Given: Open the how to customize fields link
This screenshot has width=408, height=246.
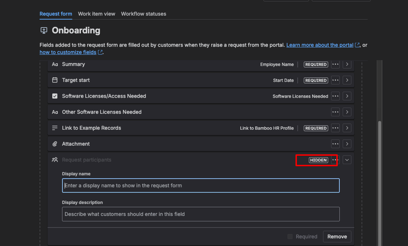Looking at the screenshot, I should click(68, 52).
